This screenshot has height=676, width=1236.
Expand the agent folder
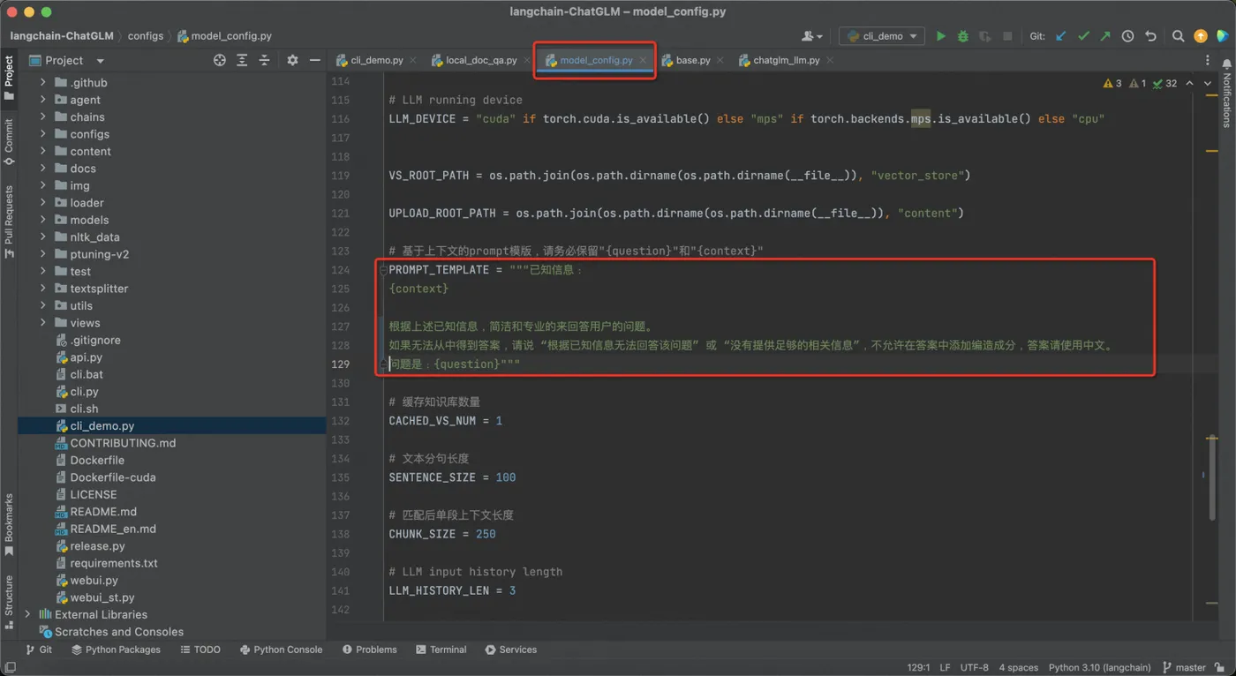coord(42,100)
